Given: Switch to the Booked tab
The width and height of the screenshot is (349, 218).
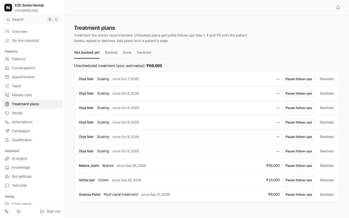Looking at the screenshot, I should click(x=111, y=53).
